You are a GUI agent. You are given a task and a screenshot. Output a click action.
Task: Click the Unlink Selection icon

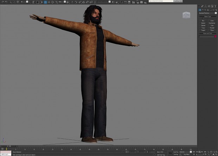14,2
